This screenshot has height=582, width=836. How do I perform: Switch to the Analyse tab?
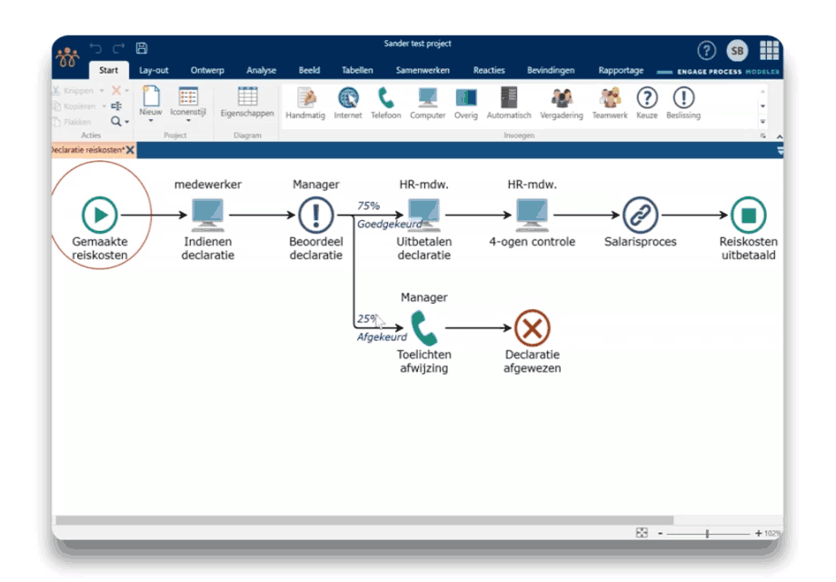tap(261, 71)
